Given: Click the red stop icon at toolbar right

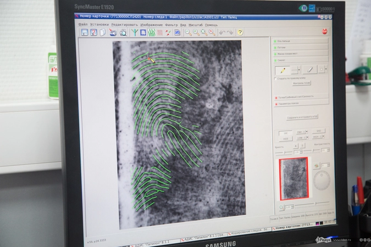Looking at the screenshot, I should point(324,31).
